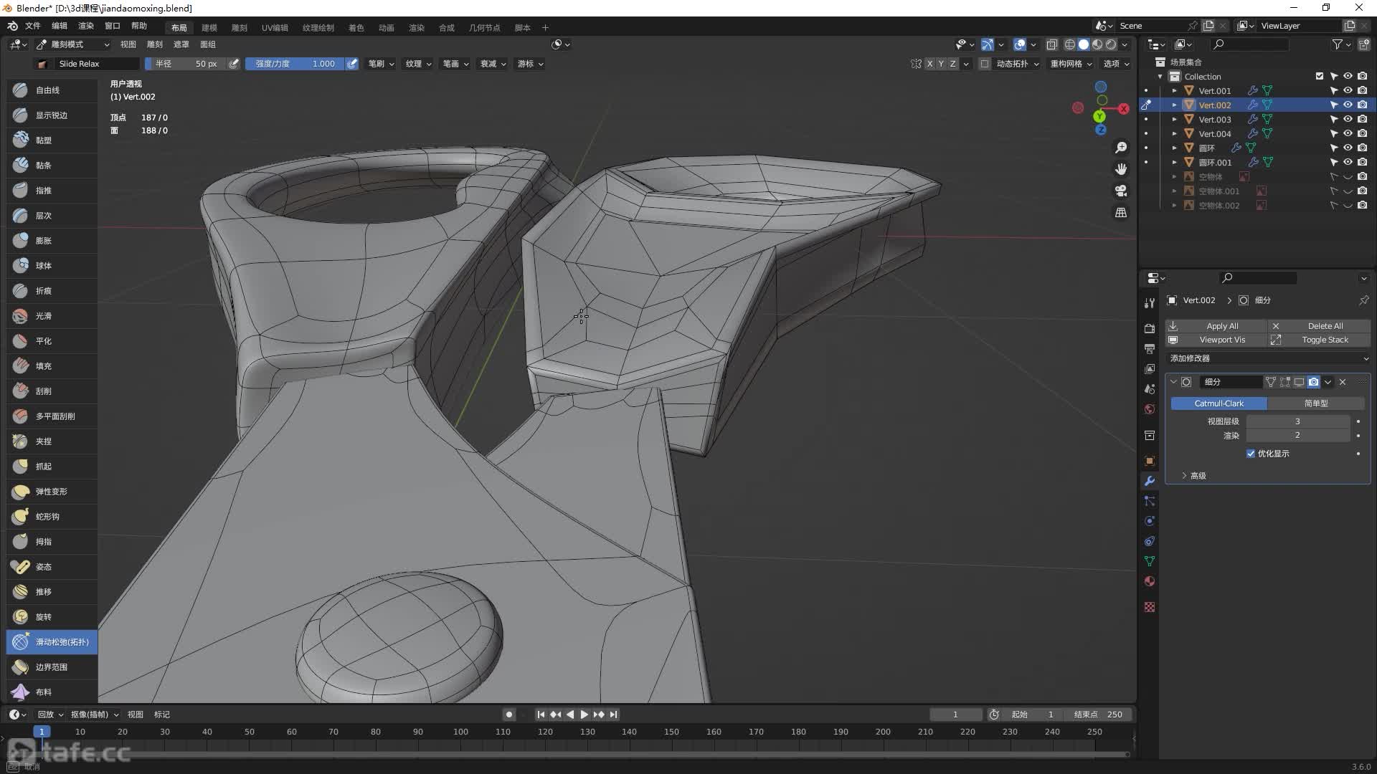Open the 雕刻模式 mode dropdown
This screenshot has height=774, width=1377.
72,44
